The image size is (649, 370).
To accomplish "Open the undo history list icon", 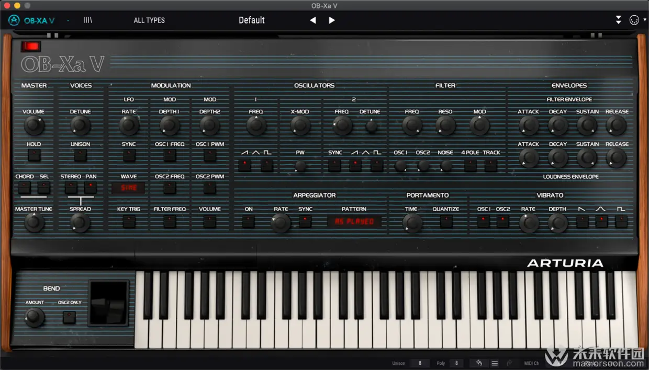I will click(495, 363).
